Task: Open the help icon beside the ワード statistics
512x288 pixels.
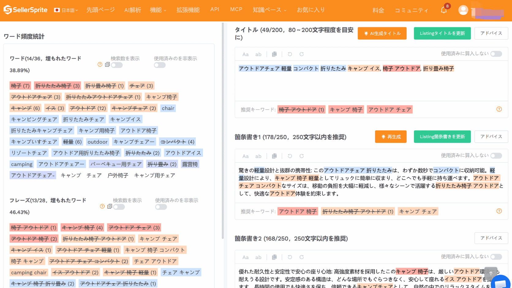Action: [100, 65]
